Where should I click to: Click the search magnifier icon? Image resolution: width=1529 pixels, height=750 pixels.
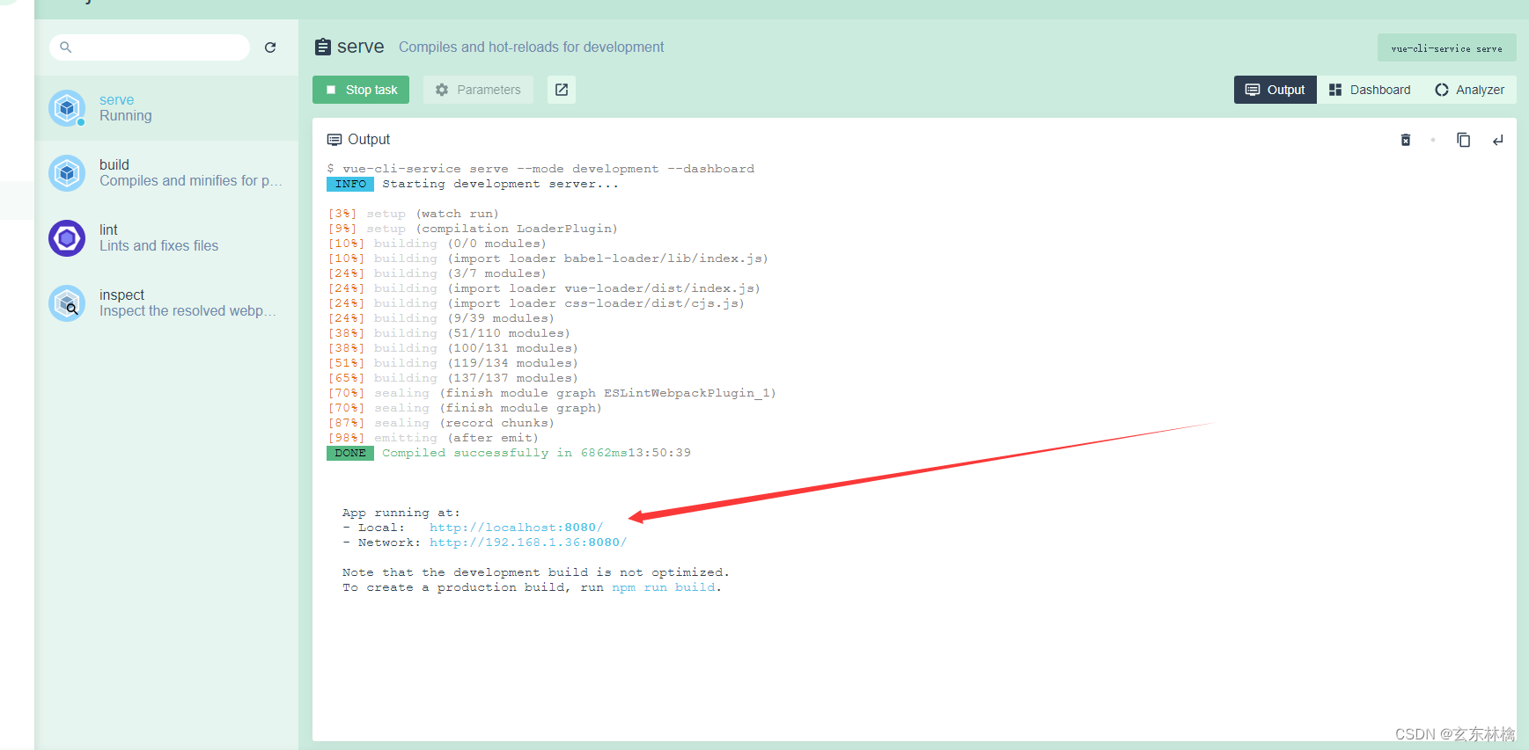tap(66, 47)
